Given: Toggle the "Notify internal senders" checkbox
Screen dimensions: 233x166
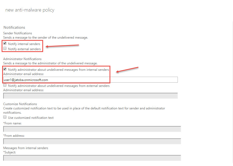Looking at the screenshot, I should coord(5,43).
